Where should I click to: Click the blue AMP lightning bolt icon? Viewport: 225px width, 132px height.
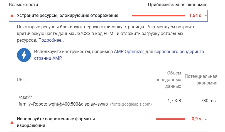[x=24, y=55]
